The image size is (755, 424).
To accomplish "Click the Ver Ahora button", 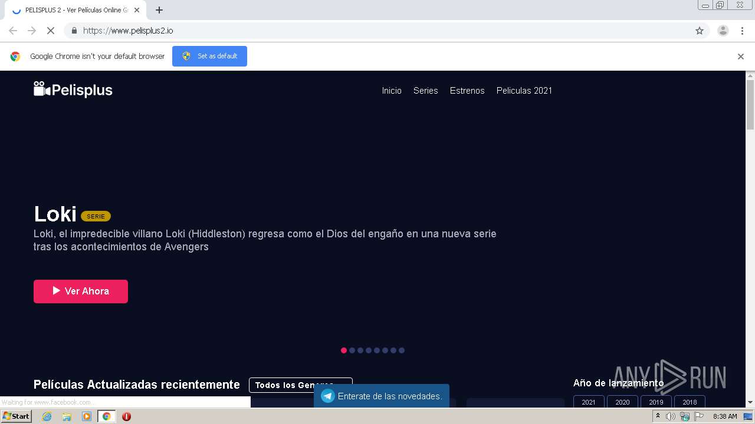I will tap(81, 291).
